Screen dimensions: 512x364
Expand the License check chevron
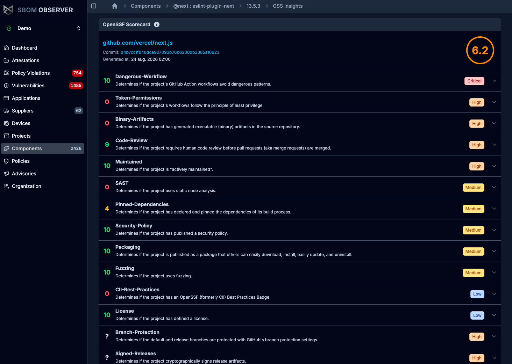pyautogui.click(x=494, y=315)
